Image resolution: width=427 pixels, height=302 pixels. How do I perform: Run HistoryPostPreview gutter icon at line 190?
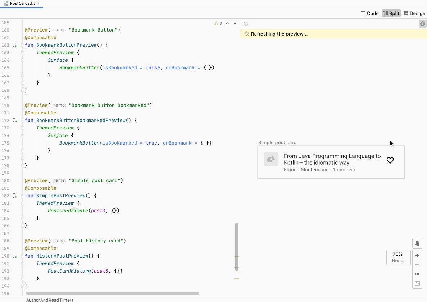point(15,256)
